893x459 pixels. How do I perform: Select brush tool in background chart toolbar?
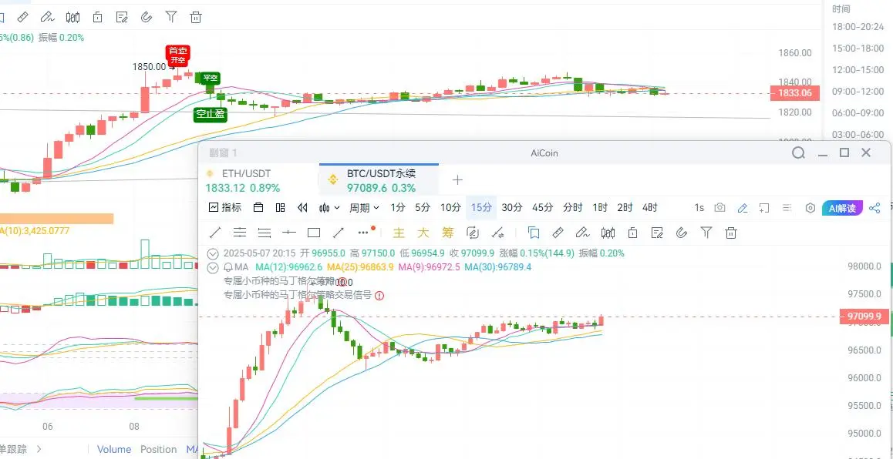pyautogui.click(x=47, y=17)
